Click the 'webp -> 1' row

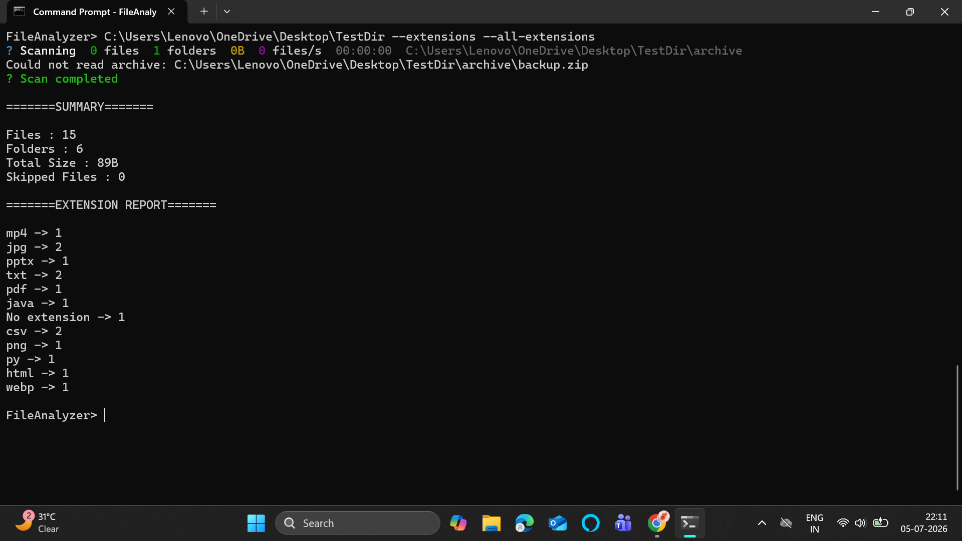[38, 387]
